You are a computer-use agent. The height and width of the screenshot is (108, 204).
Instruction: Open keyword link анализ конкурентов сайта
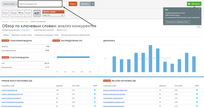[12, 106]
